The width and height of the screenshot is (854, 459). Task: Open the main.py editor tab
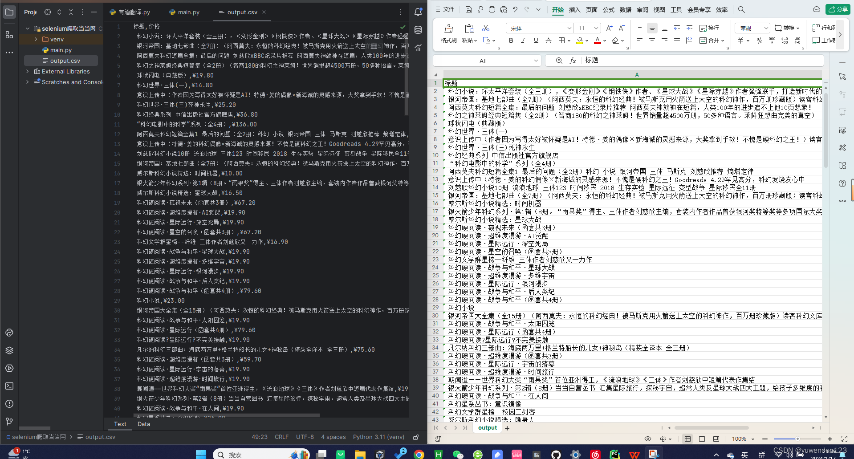pos(184,12)
